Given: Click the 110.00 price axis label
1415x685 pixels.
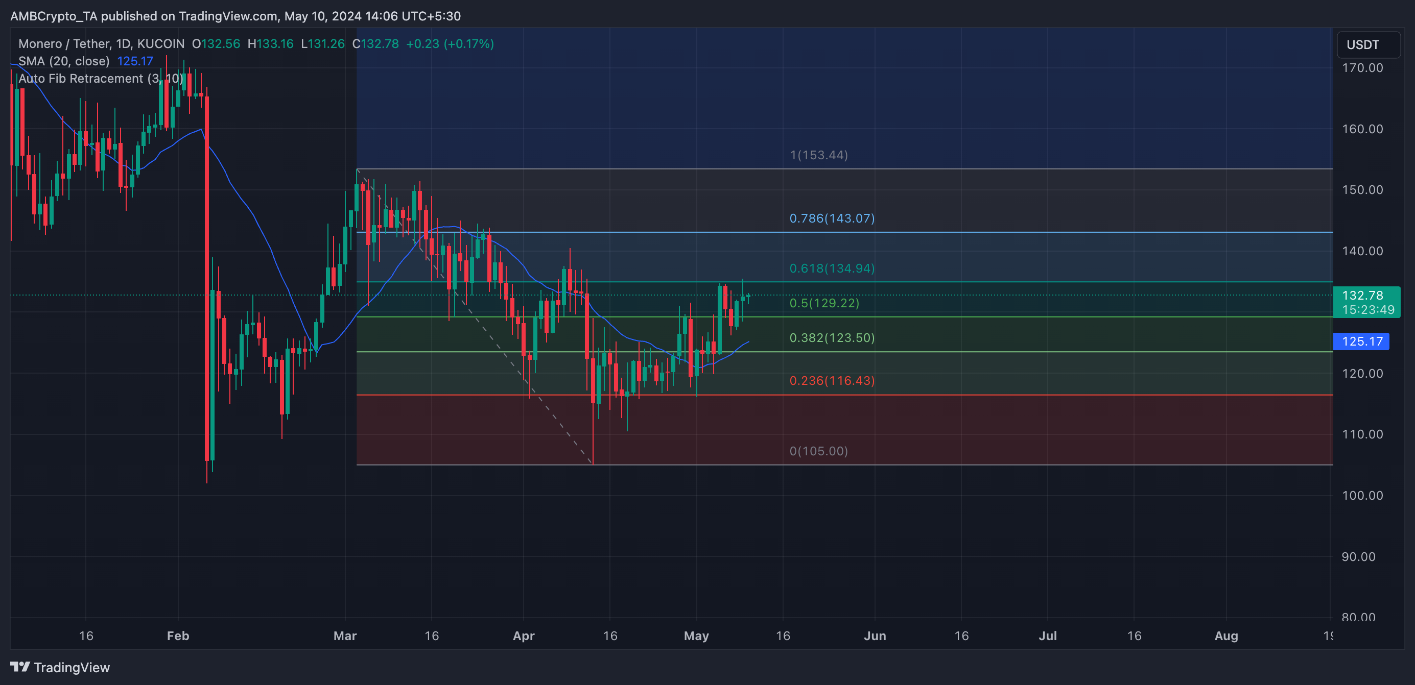Looking at the screenshot, I should tap(1362, 434).
